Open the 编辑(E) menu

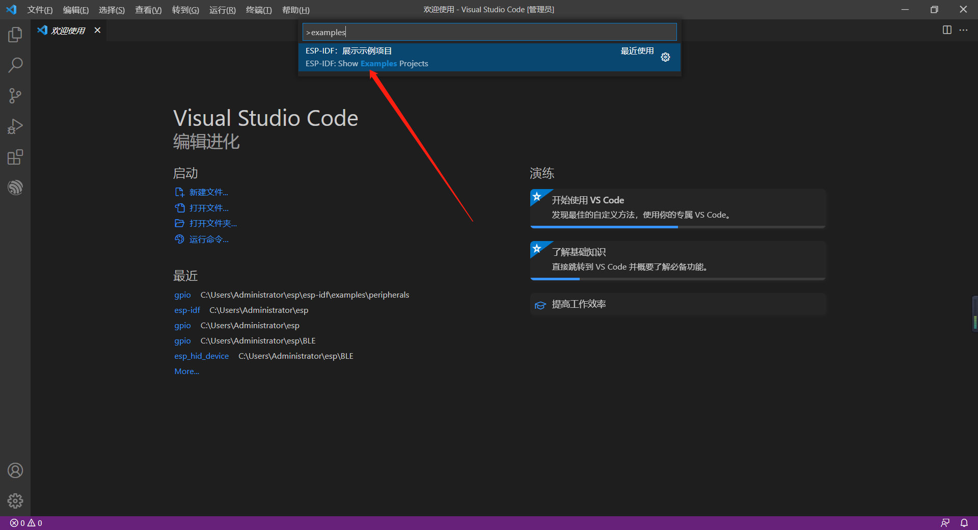click(x=76, y=10)
